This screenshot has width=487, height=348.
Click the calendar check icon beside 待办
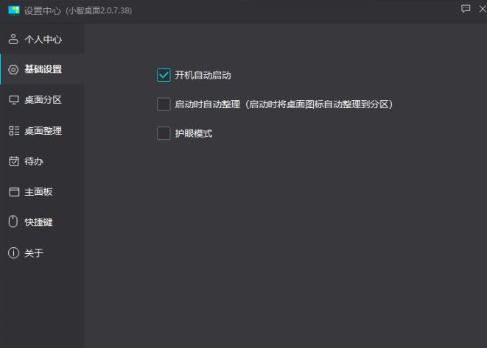pos(14,161)
